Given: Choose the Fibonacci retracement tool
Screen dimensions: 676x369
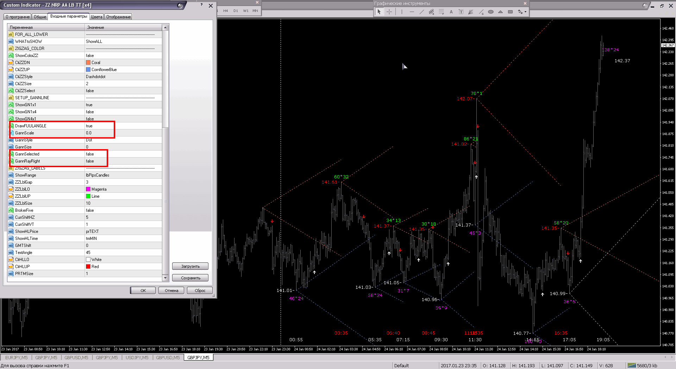Looking at the screenshot, I should (x=441, y=12).
